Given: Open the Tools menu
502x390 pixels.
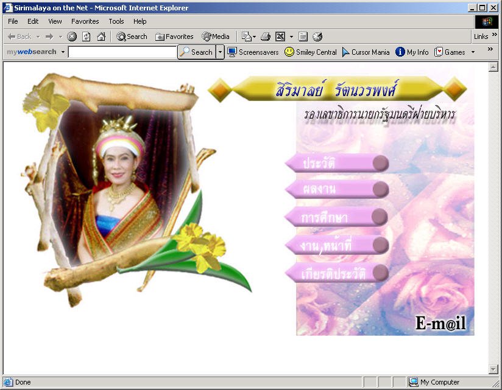Looking at the screenshot, I should tap(116, 21).
